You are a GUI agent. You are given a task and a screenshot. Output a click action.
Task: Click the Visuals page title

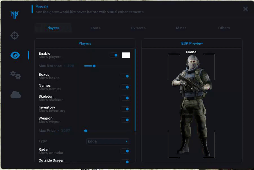42,6
